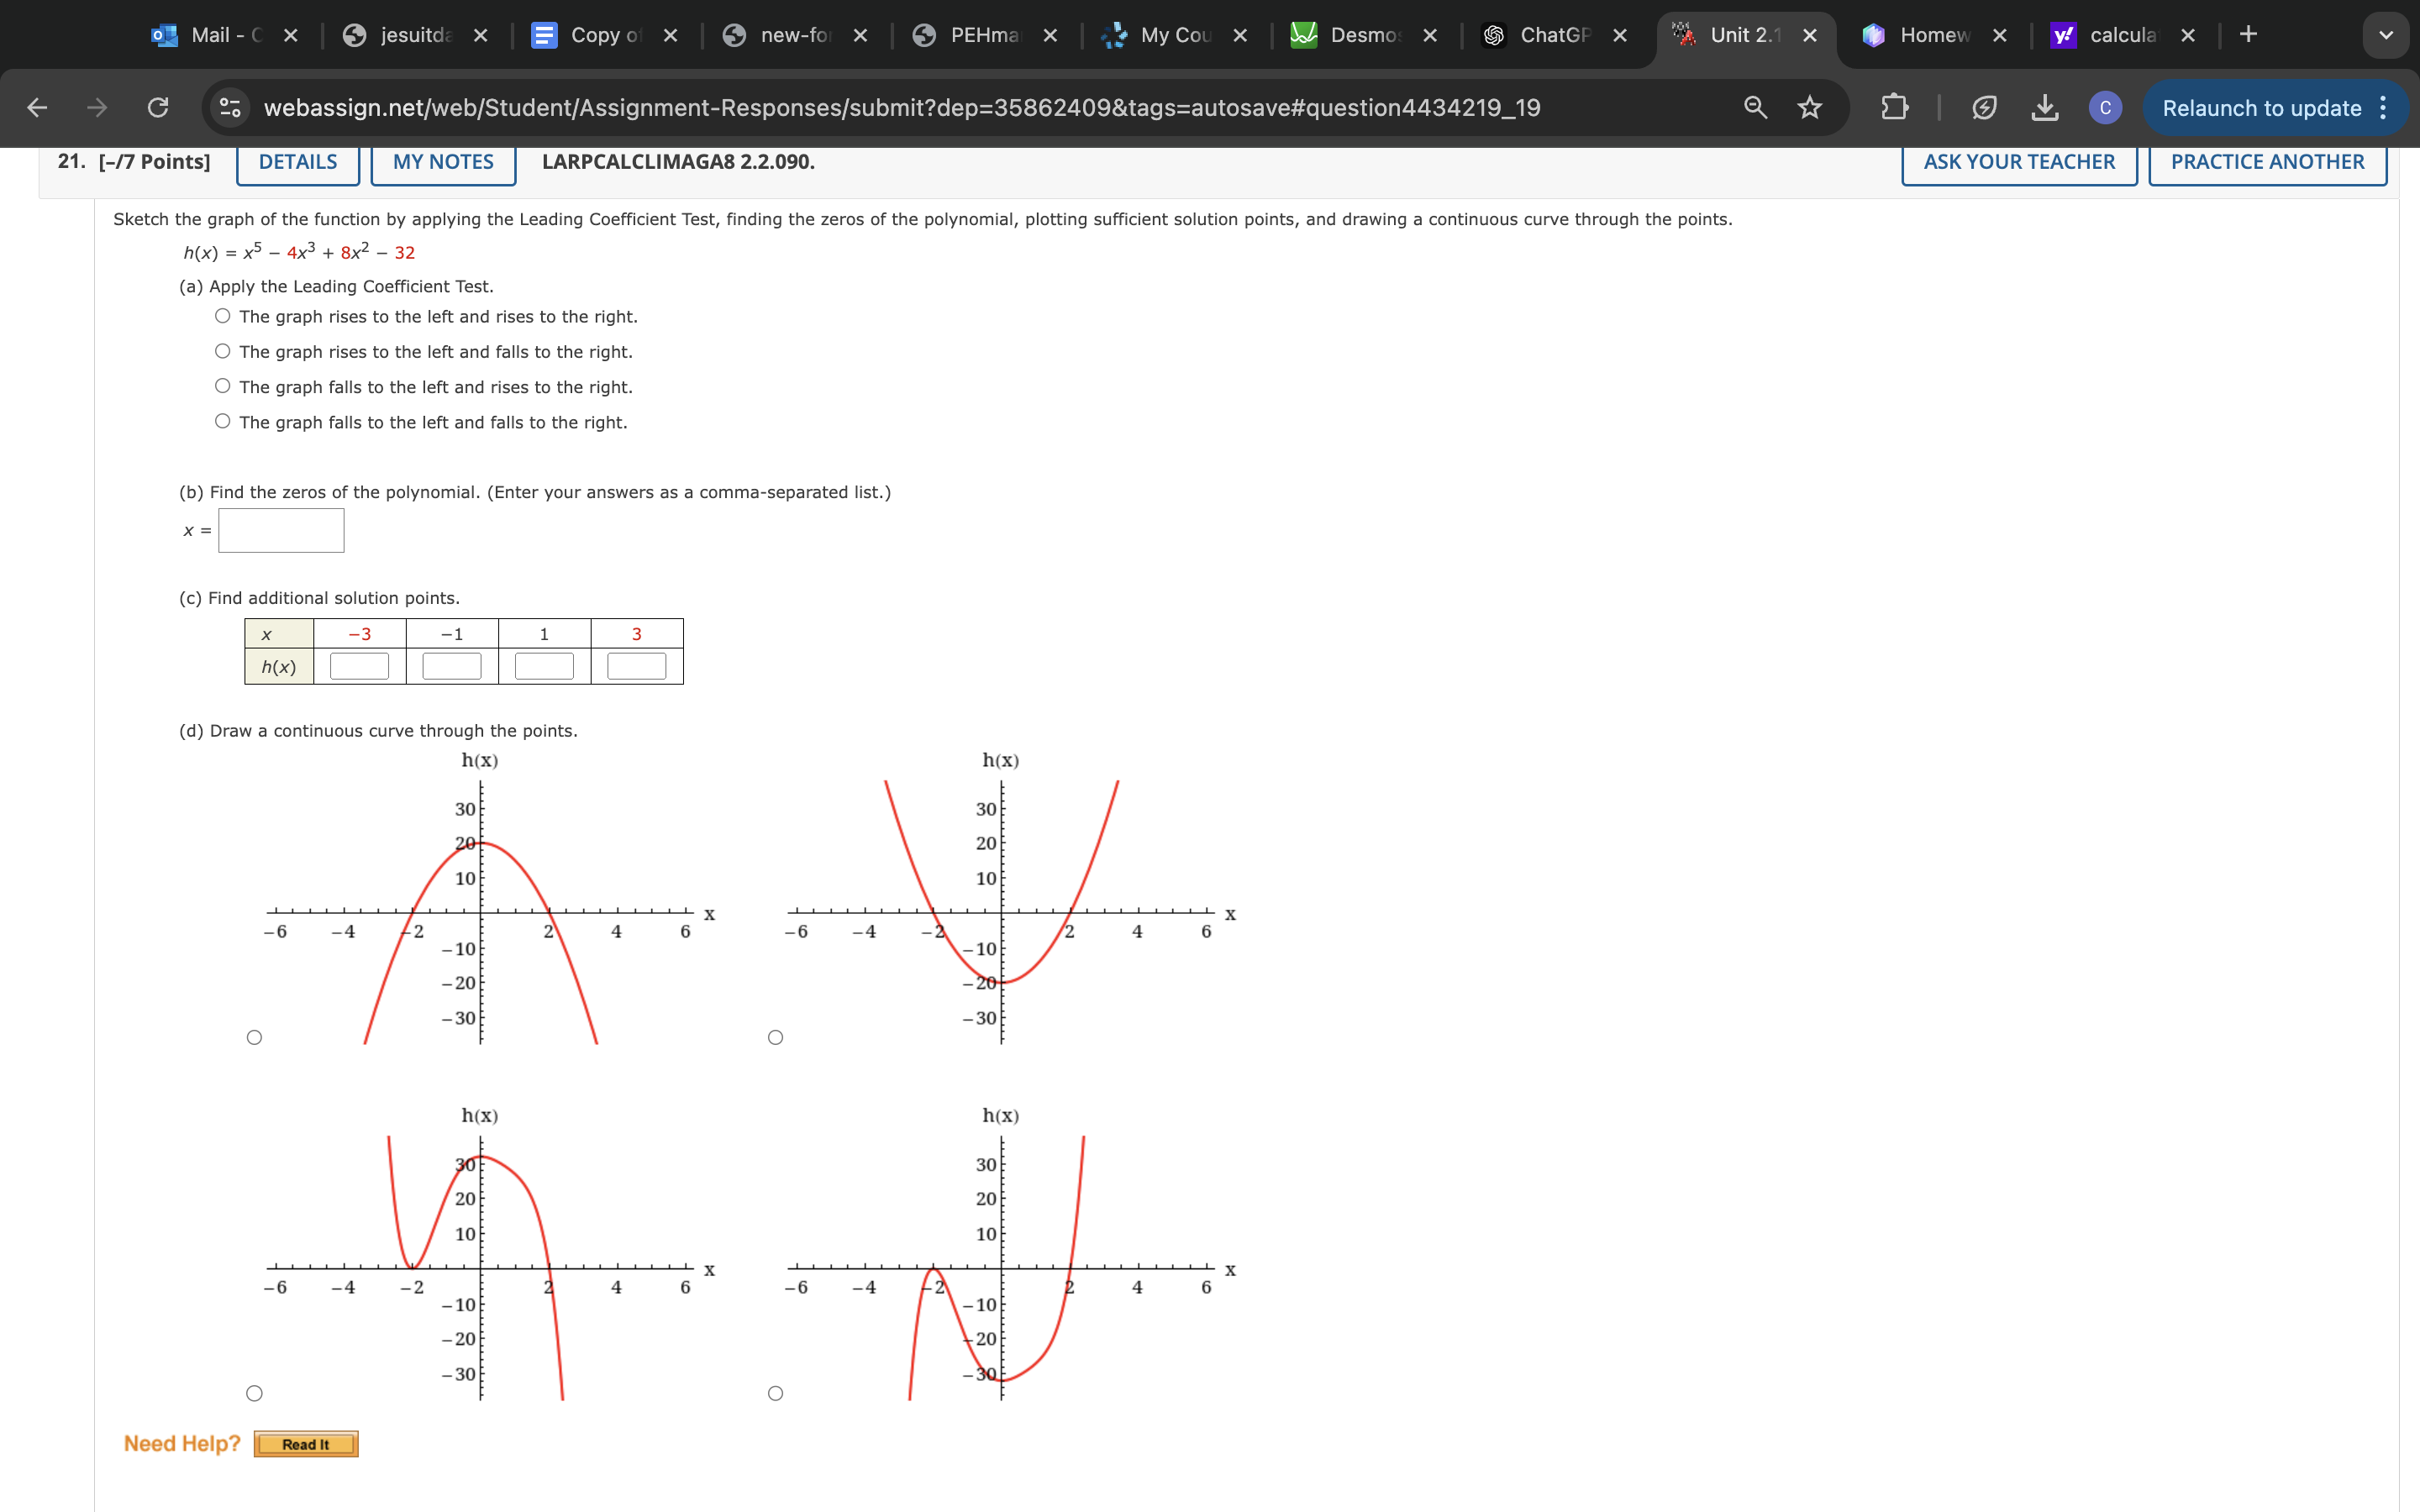Close the new-fo tab
The height and width of the screenshot is (1512, 2420).
(860, 35)
